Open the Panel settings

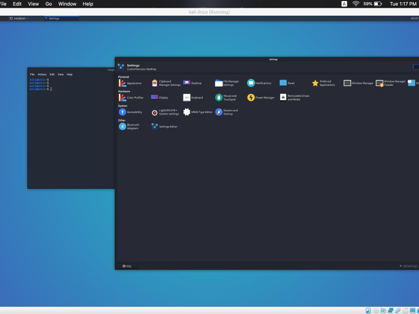(287, 83)
